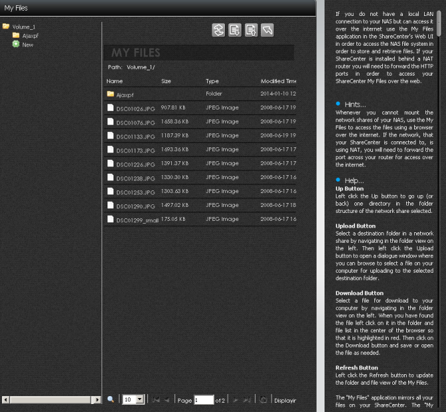Screen dimensions: 446x412
Task: Click green New icon in tree
Action: click(16, 44)
